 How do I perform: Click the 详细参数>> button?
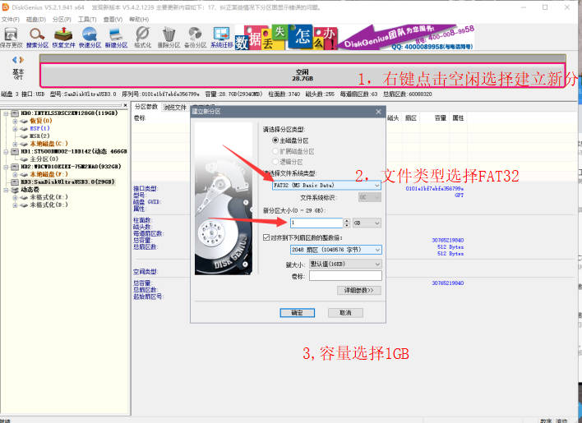tap(359, 290)
